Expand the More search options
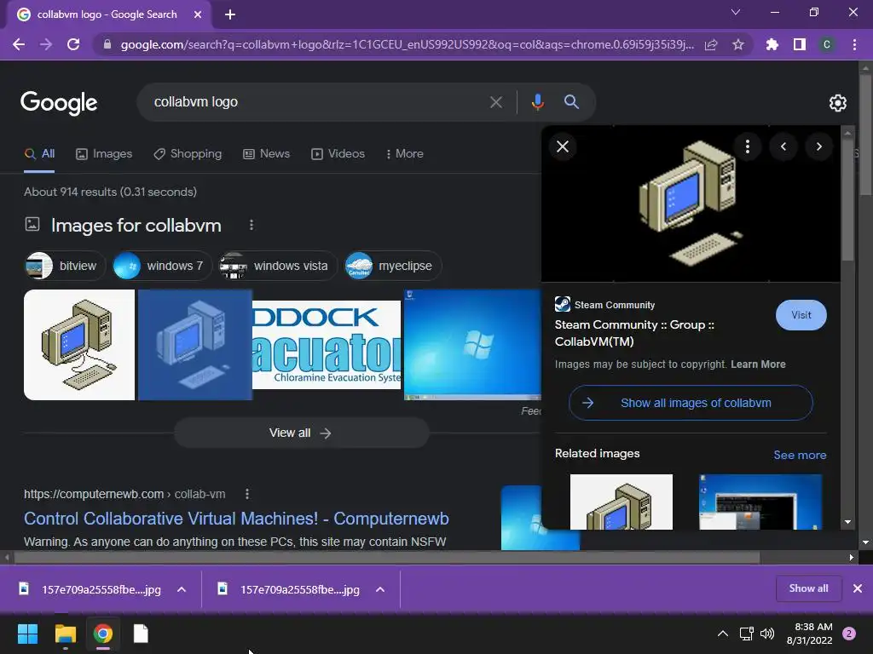The image size is (873, 654). click(405, 154)
